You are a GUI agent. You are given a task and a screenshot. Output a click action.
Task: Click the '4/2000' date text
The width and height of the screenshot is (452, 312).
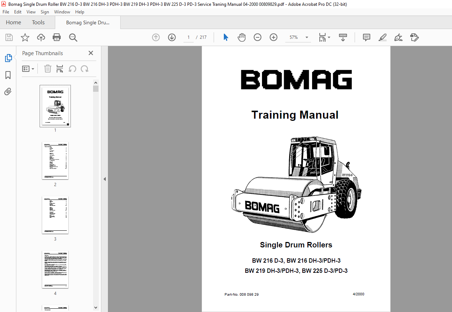point(358,294)
